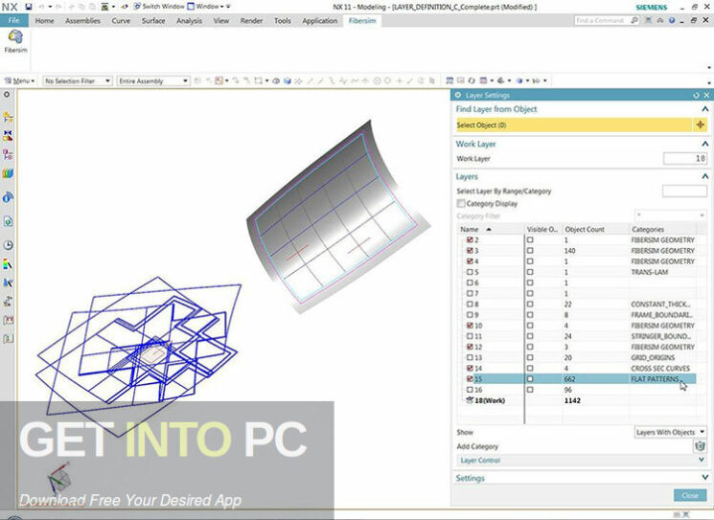Collapse Find Layer from Object section
The width and height of the screenshot is (714, 520).
tap(704, 109)
